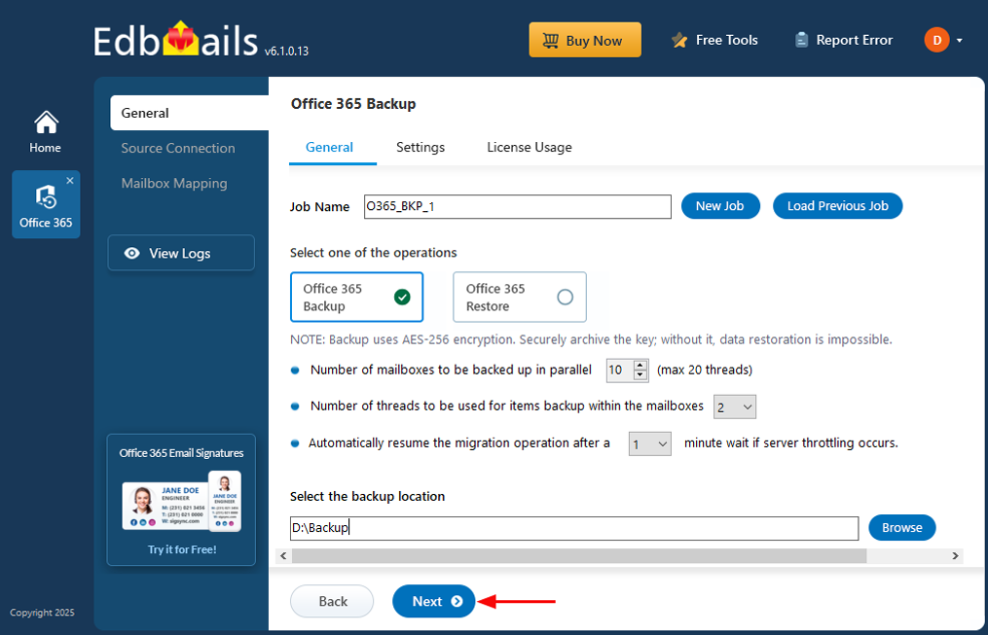Screen dimensions: 988x635
Task: Click the shopping cart Buy Now button
Action: click(585, 40)
